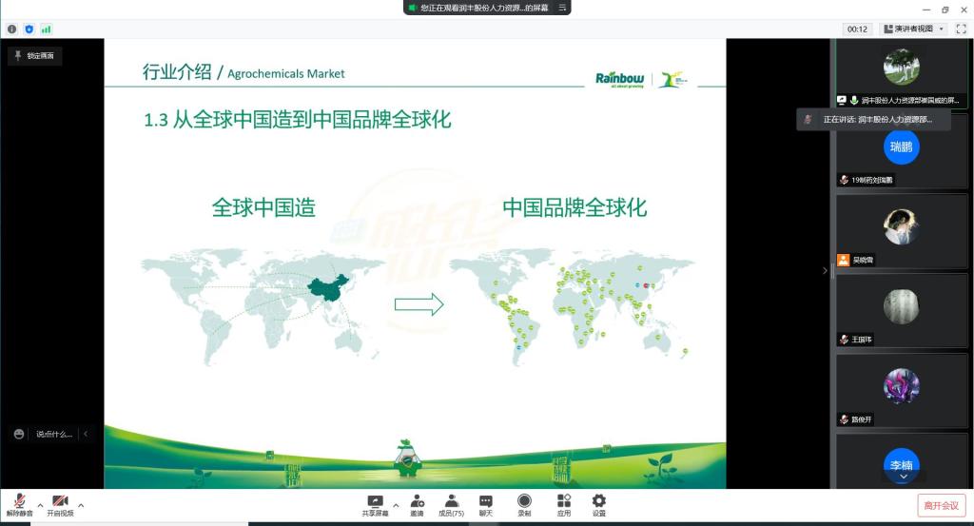Start recording with the 录制 icon
Screen dimensions: 974x526
[x=524, y=504]
